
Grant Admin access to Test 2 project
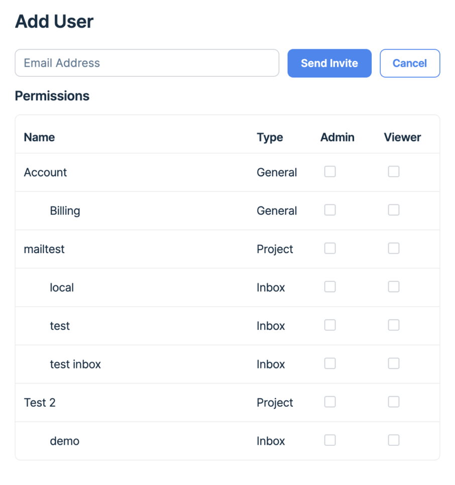pos(330,402)
